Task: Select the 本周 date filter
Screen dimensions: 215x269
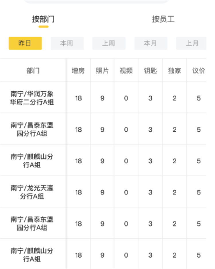Action: coord(67,43)
